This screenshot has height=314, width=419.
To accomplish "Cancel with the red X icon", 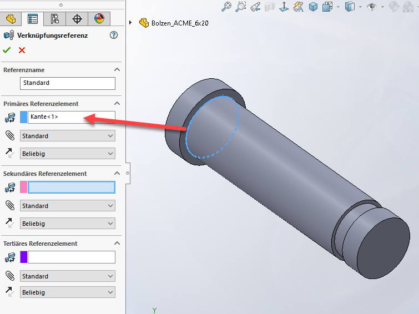I will click(22, 50).
